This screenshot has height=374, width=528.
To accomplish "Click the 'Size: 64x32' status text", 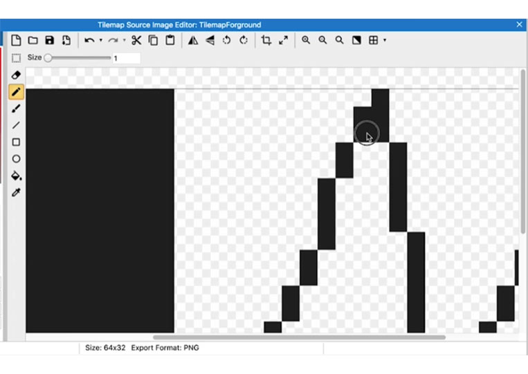I will point(105,348).
